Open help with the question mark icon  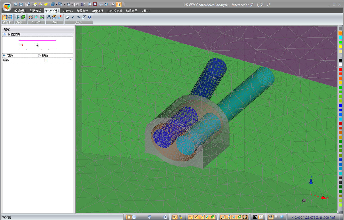89,17
